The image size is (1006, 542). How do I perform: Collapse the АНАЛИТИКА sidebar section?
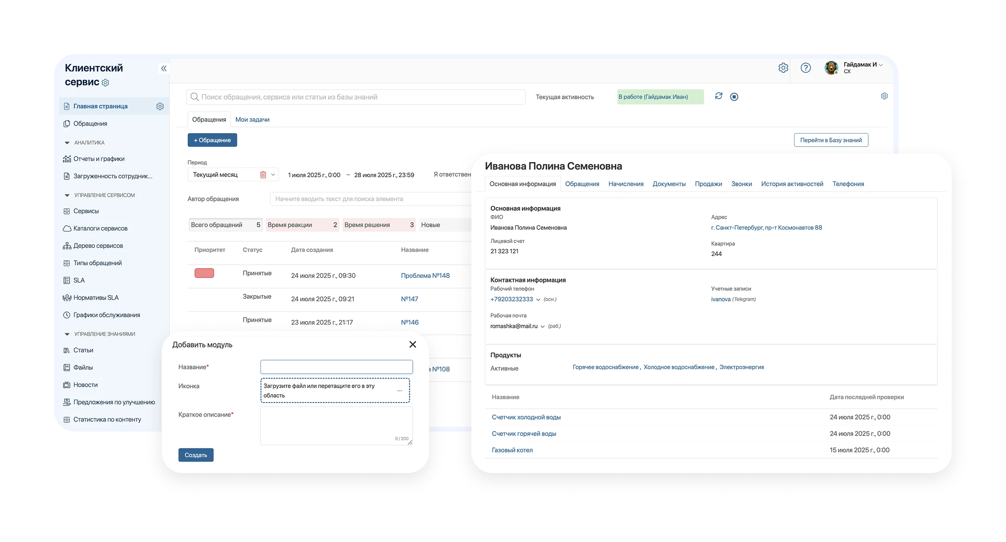(67, 143)
